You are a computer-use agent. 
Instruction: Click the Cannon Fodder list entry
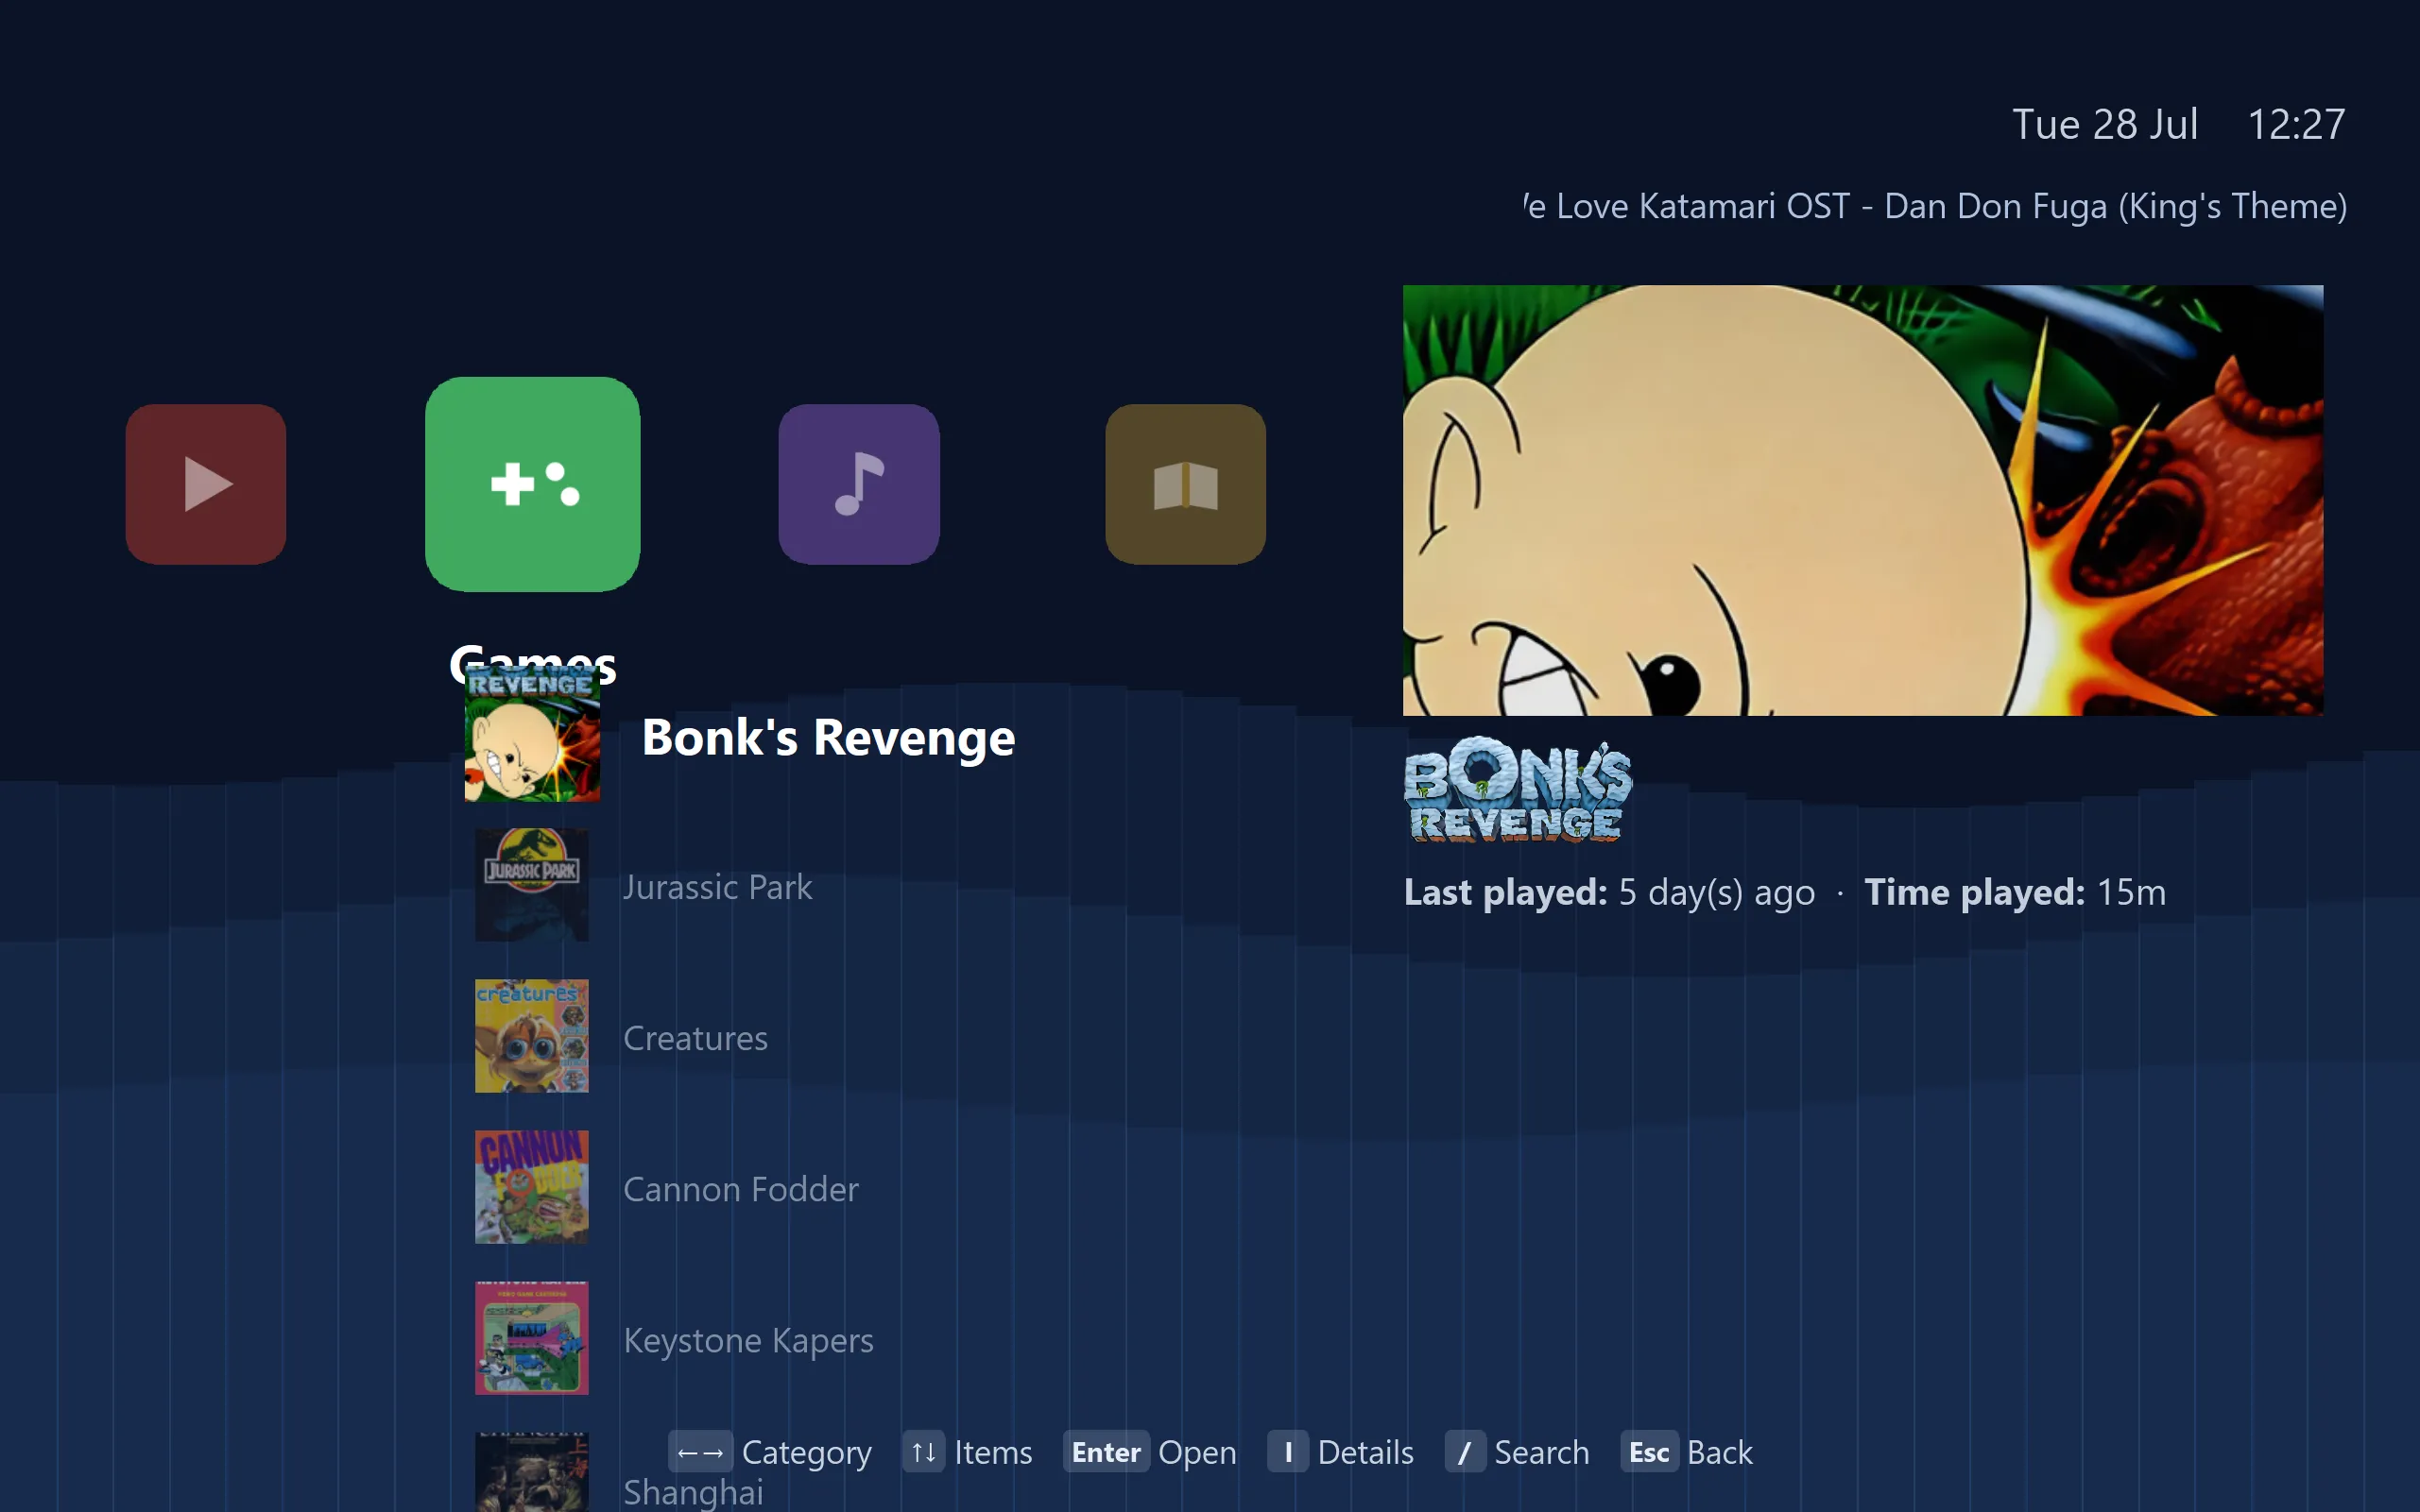point(740,1189)
